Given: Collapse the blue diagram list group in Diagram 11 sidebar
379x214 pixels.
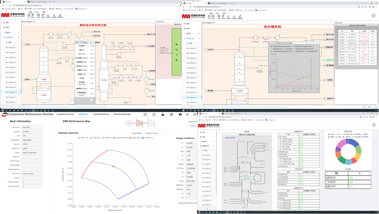Looking at the screenshot, I should click(199, 38).
